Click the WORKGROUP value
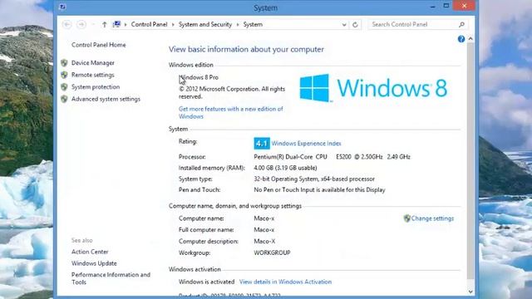 272,252
